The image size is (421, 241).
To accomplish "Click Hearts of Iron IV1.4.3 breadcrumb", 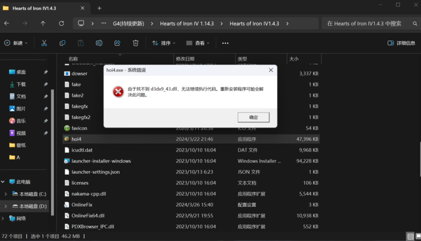I will (x=254, y=24).
